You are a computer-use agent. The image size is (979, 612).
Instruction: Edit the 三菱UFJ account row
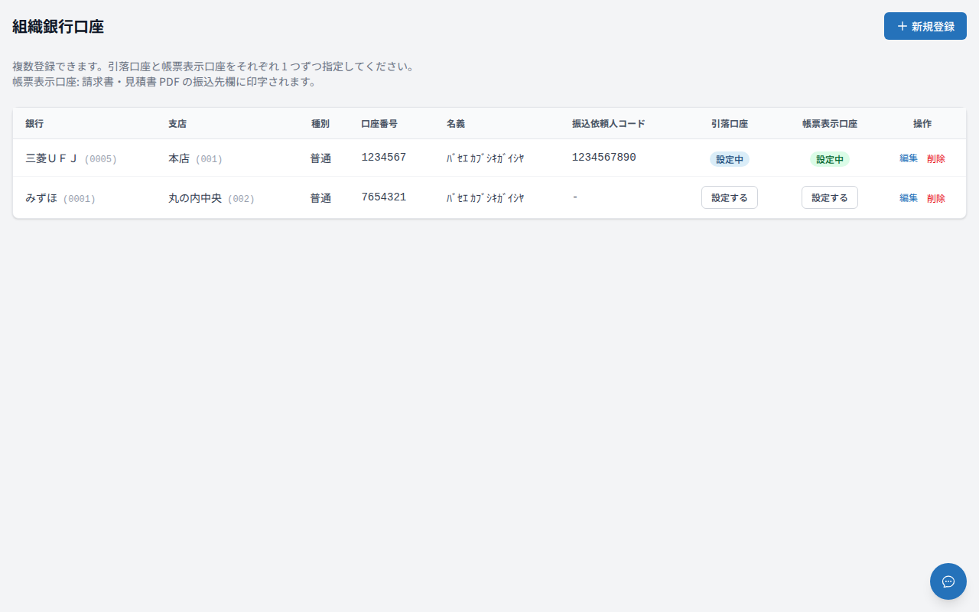(x=909, y=158)
